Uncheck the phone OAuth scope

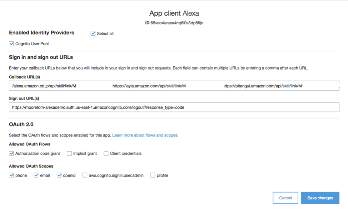tap(11, 175)
